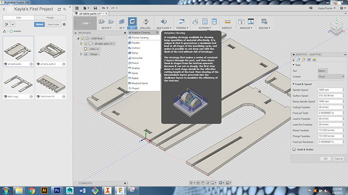
Task: Toggle visibility of all table parts v1:1
Action: (x=86, y=43)
